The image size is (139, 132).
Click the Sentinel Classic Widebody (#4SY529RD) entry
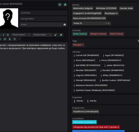(x=95, y=90)
